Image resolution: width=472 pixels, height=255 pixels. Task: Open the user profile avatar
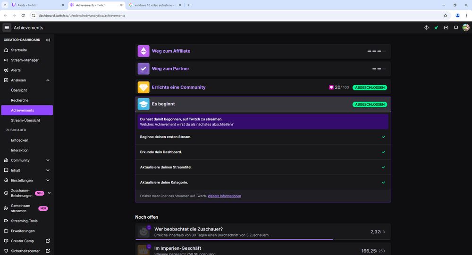coord(466,28)
